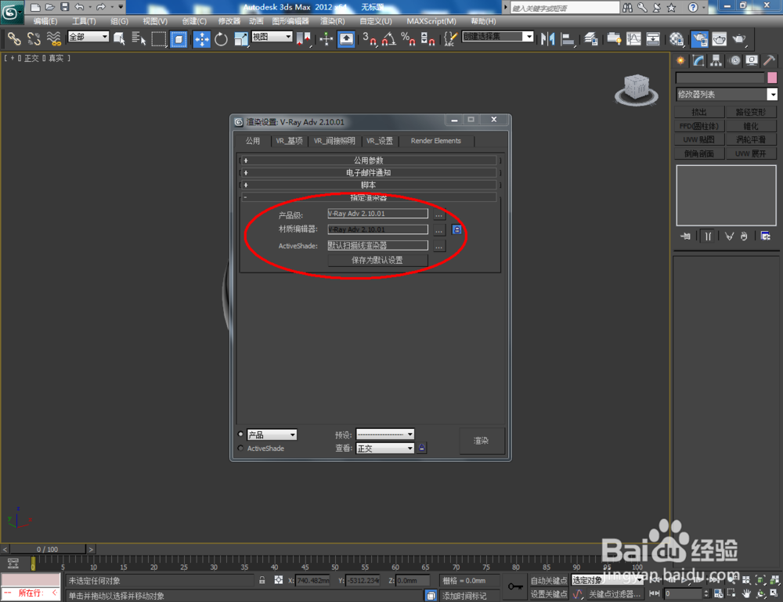This screenshot has width=783, height=602.
Task: Open Select by Name list
Action: [x=139, y=38]
